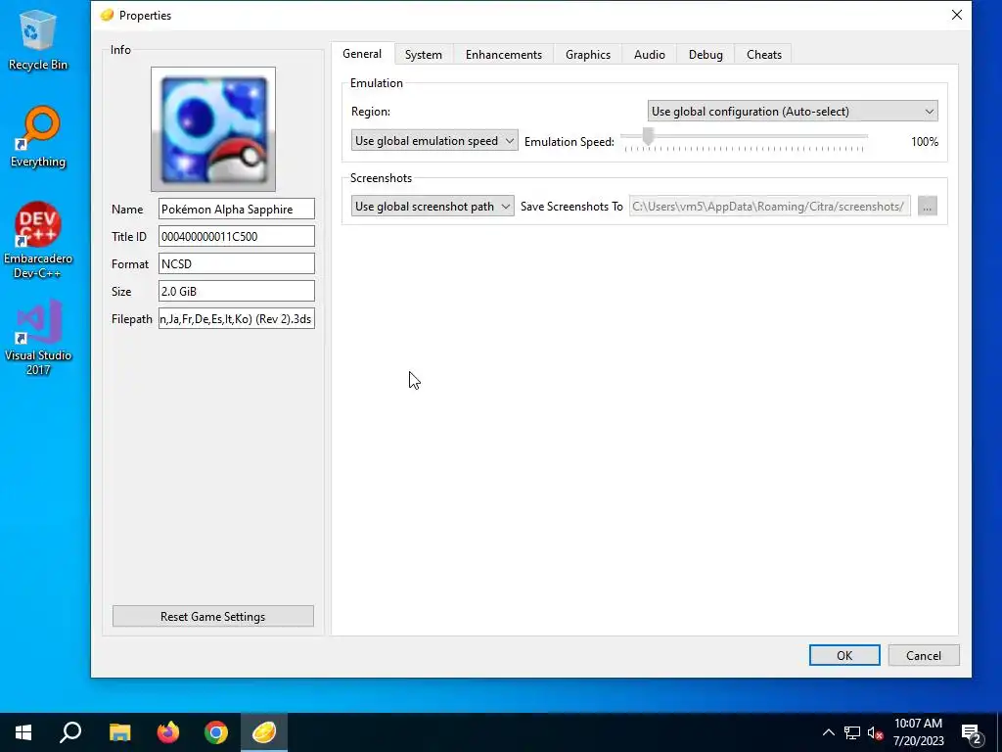Switch to the General tab
The width and height of the screenshot is (1002, 752).
click(362, 54)
